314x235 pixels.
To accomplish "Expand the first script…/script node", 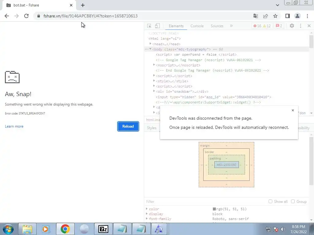I will [154, 75].
